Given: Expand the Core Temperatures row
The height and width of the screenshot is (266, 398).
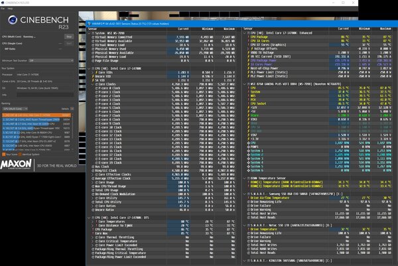Looking at the screenshot, I should pos(93,222).
